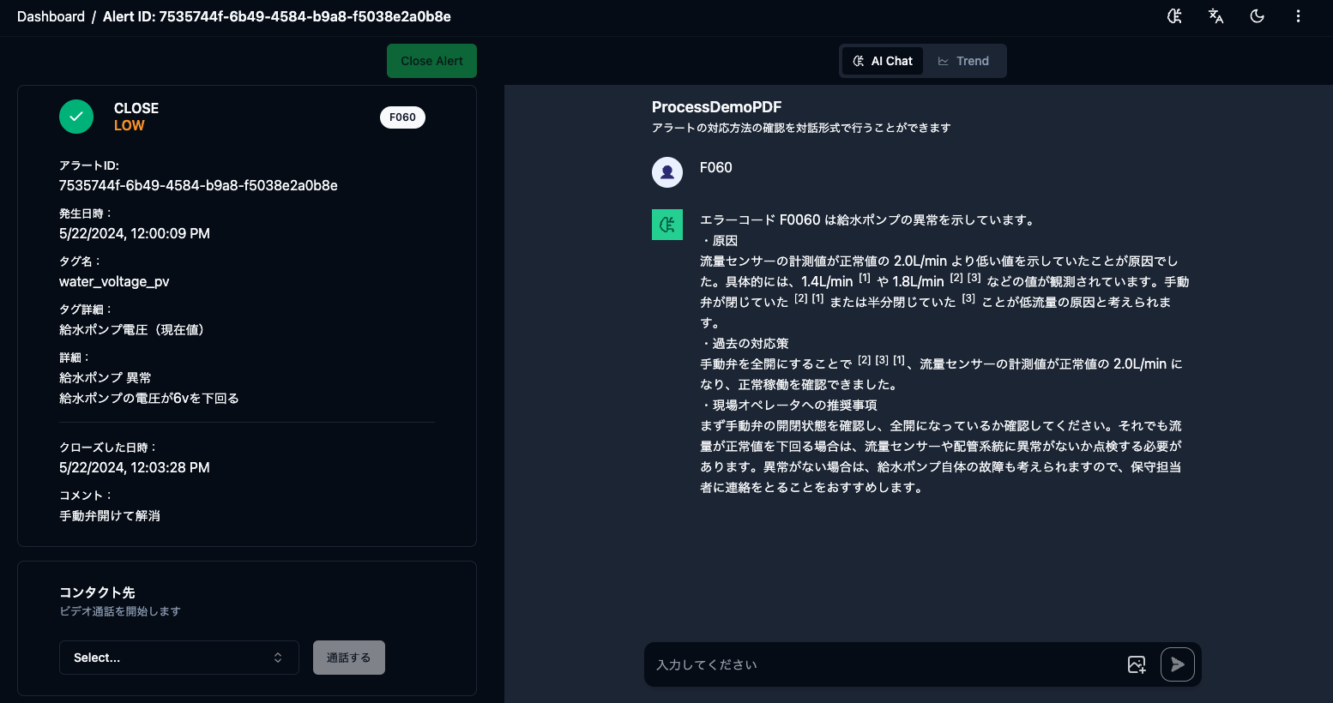This screenshot has height=703, width=1333.
Task: Click the closed time 5/22/2024, 12:03:28 PM
Action: [x=135, y=467]
